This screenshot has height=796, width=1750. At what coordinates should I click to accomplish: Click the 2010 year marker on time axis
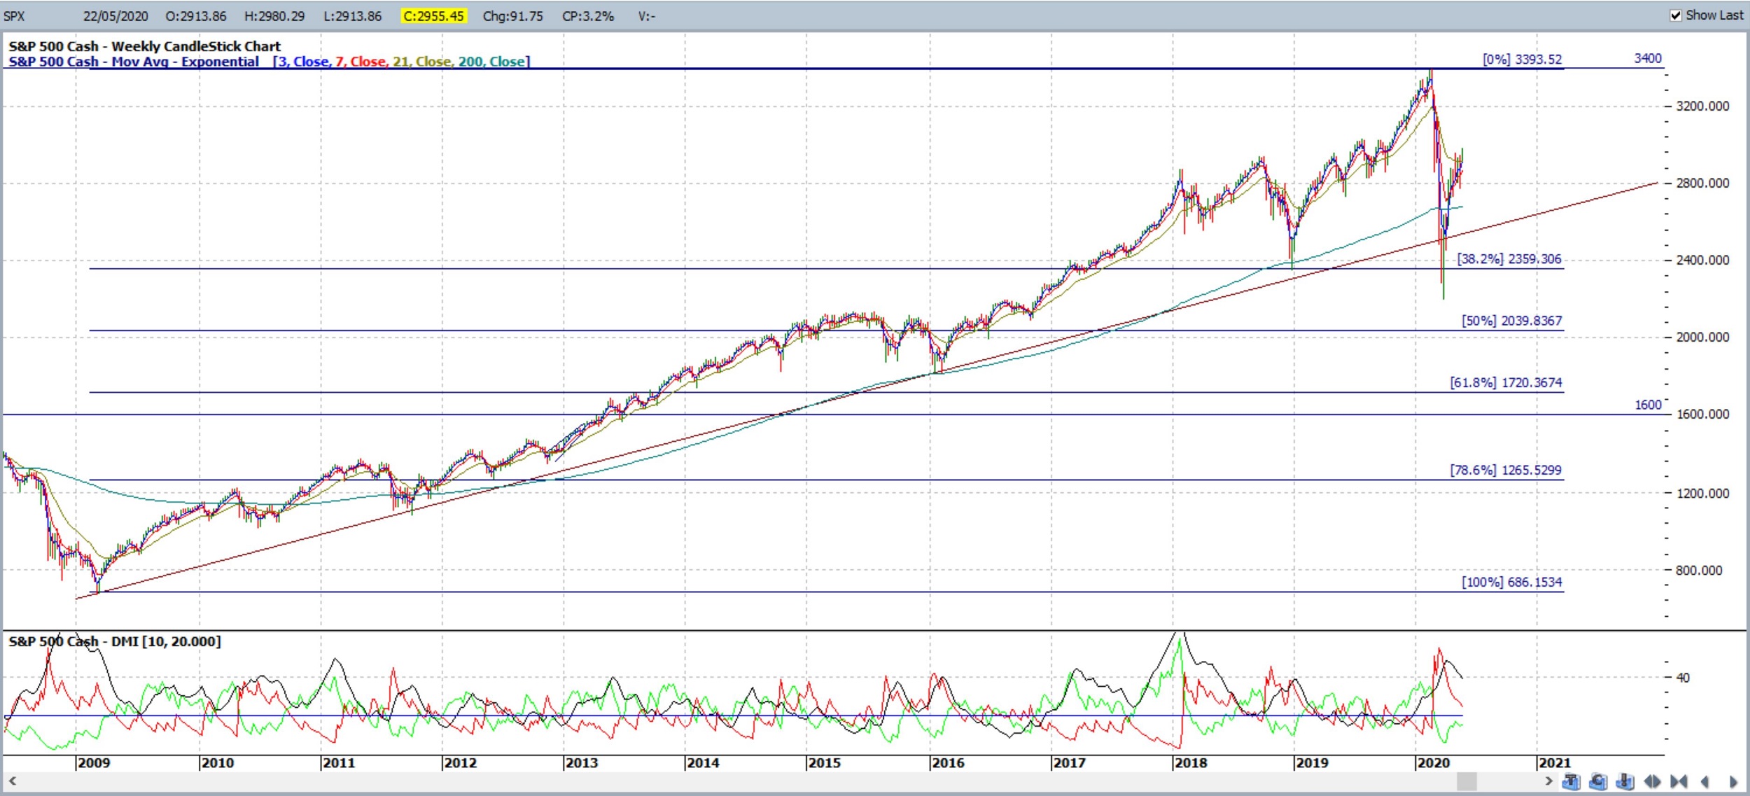click(218, 762)
